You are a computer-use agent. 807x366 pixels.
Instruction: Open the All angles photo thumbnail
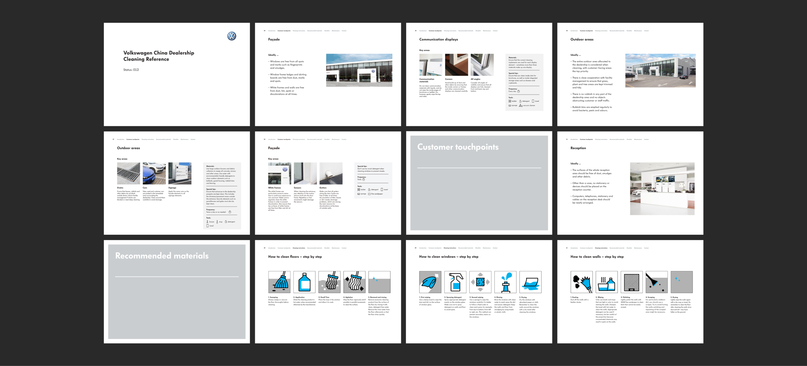click(482, 65)
